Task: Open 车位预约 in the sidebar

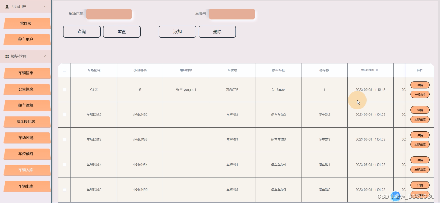Action: 27,154
